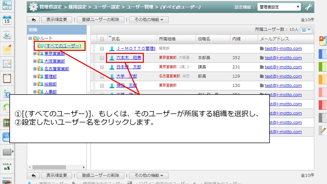Click the pencil edit icon on right
Image resolution: width=327 pixels, height=184 pixels.
(x=323, y=130)
